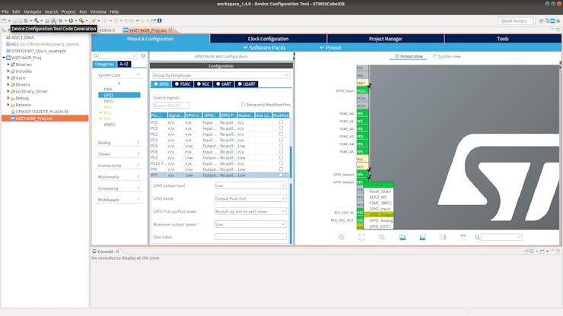Open the Project menu
The width and height of the screenshot is (563, 316).
(x=68, y=11)
